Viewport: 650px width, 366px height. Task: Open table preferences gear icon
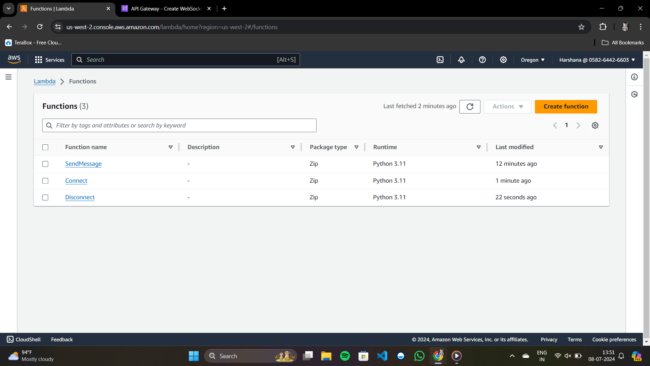coord(595,125)
